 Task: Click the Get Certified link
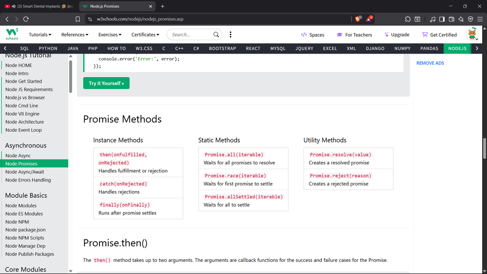440,35
